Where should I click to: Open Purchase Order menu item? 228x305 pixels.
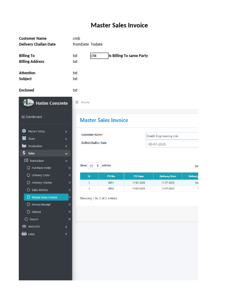tap(41, 168)
